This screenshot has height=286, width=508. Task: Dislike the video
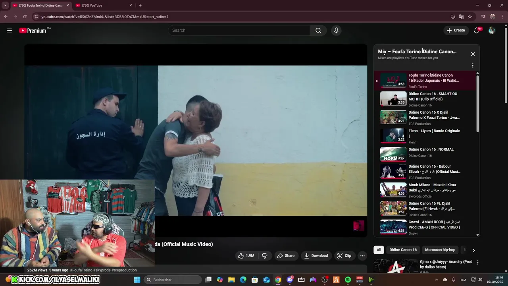(265, 256)
